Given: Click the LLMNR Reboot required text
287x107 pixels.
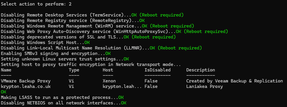Looking at the screenshot, I should click(180, 48).
